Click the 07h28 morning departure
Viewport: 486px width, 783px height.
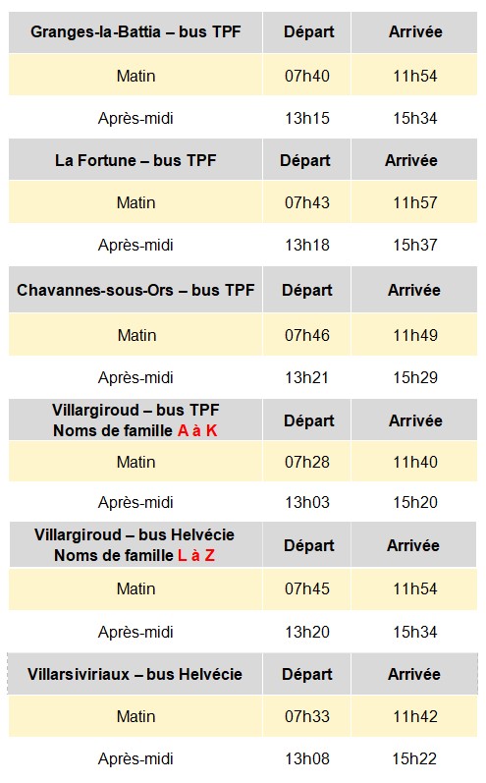coord(307,462)
